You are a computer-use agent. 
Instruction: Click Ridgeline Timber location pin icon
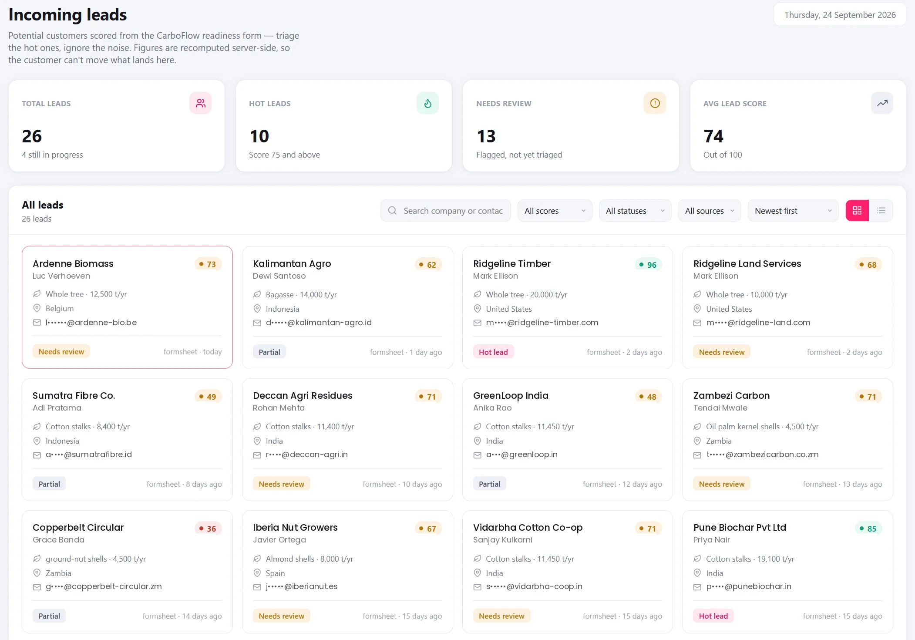(478, 309)
